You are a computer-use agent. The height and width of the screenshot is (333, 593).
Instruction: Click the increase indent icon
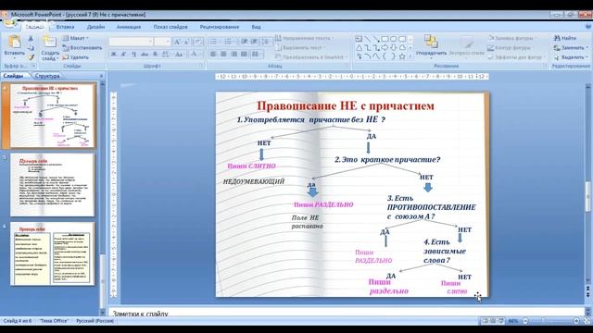click(x=254, y=42)
